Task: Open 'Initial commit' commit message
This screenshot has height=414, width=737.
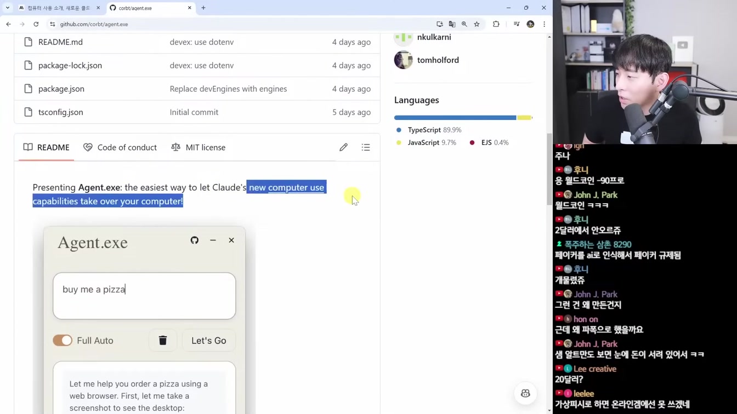Action: click(x=194, y=112)
